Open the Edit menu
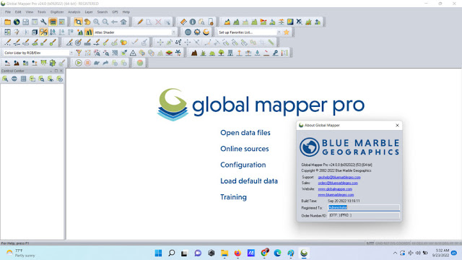462x260 pixels. pyautogui.click(x=18, y=12)
